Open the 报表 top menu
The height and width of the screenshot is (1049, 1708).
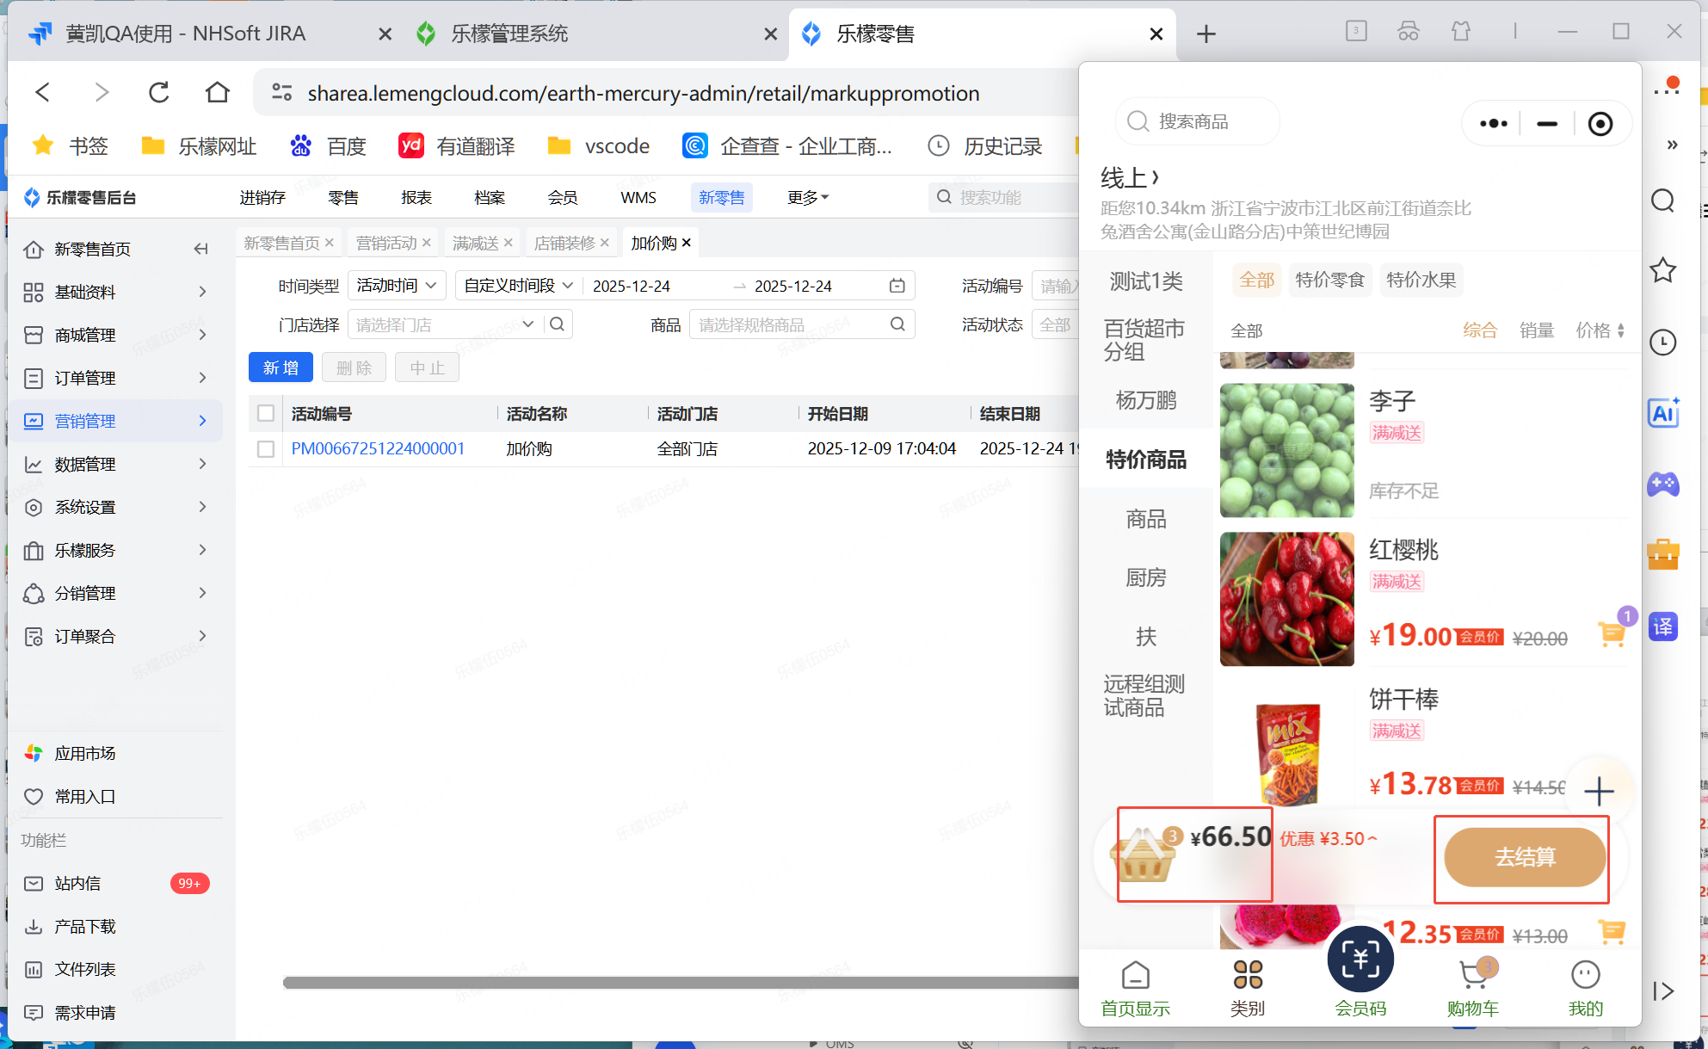[416, 198]
